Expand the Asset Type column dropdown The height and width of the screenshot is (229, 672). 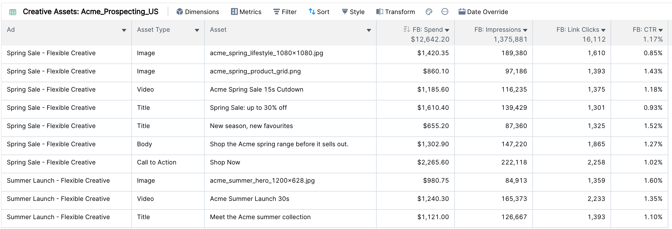tap(197, 30)
